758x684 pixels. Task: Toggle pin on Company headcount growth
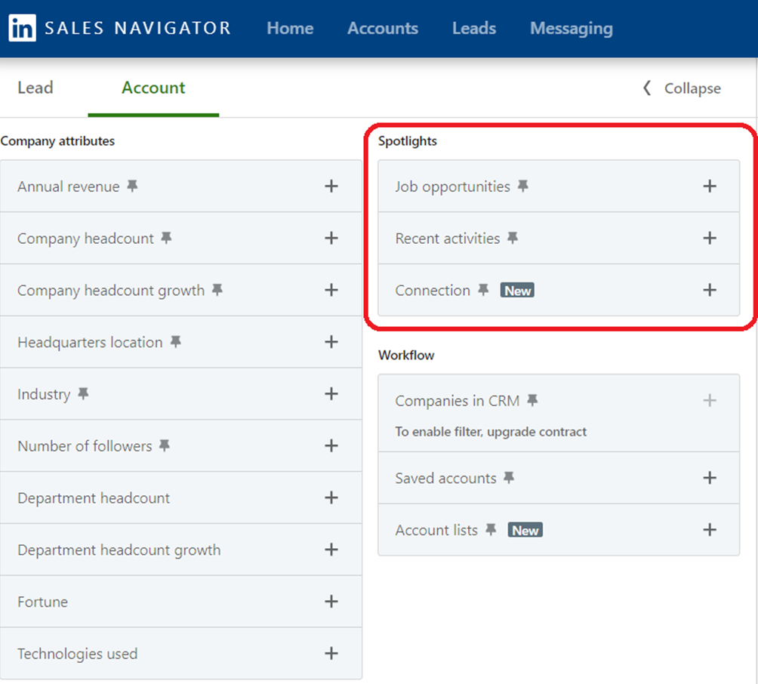(x=217, y=291)
